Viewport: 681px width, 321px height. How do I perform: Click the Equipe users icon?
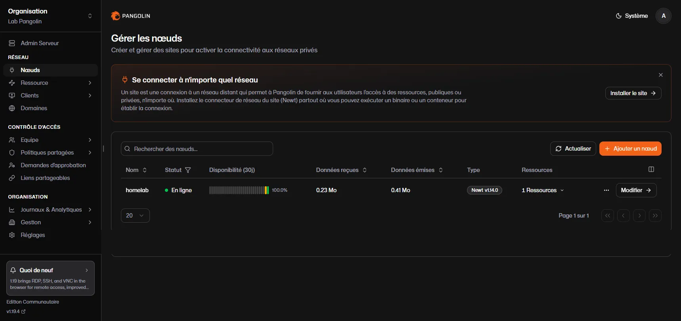pyautogui.click(x=12, y=140)
